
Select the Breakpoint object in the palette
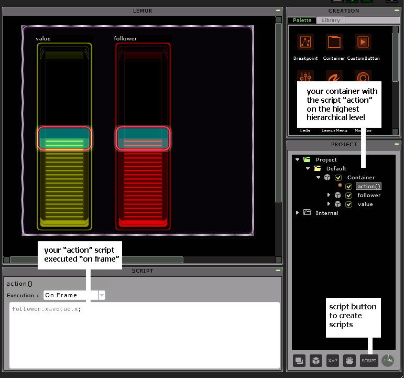tap(305, 42)
